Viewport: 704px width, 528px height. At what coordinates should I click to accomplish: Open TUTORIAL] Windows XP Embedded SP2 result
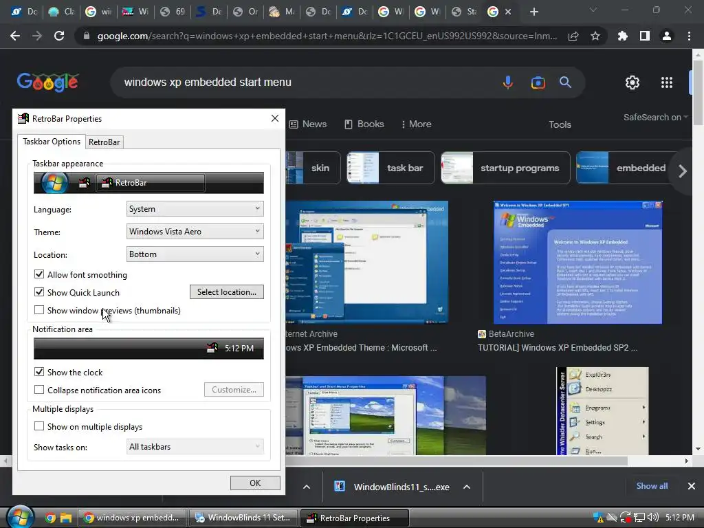point(558,347)
